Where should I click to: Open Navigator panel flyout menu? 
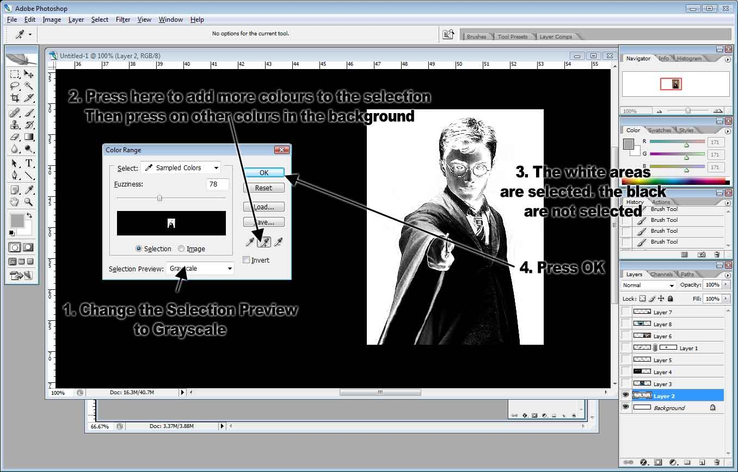[x=728, y=59]
